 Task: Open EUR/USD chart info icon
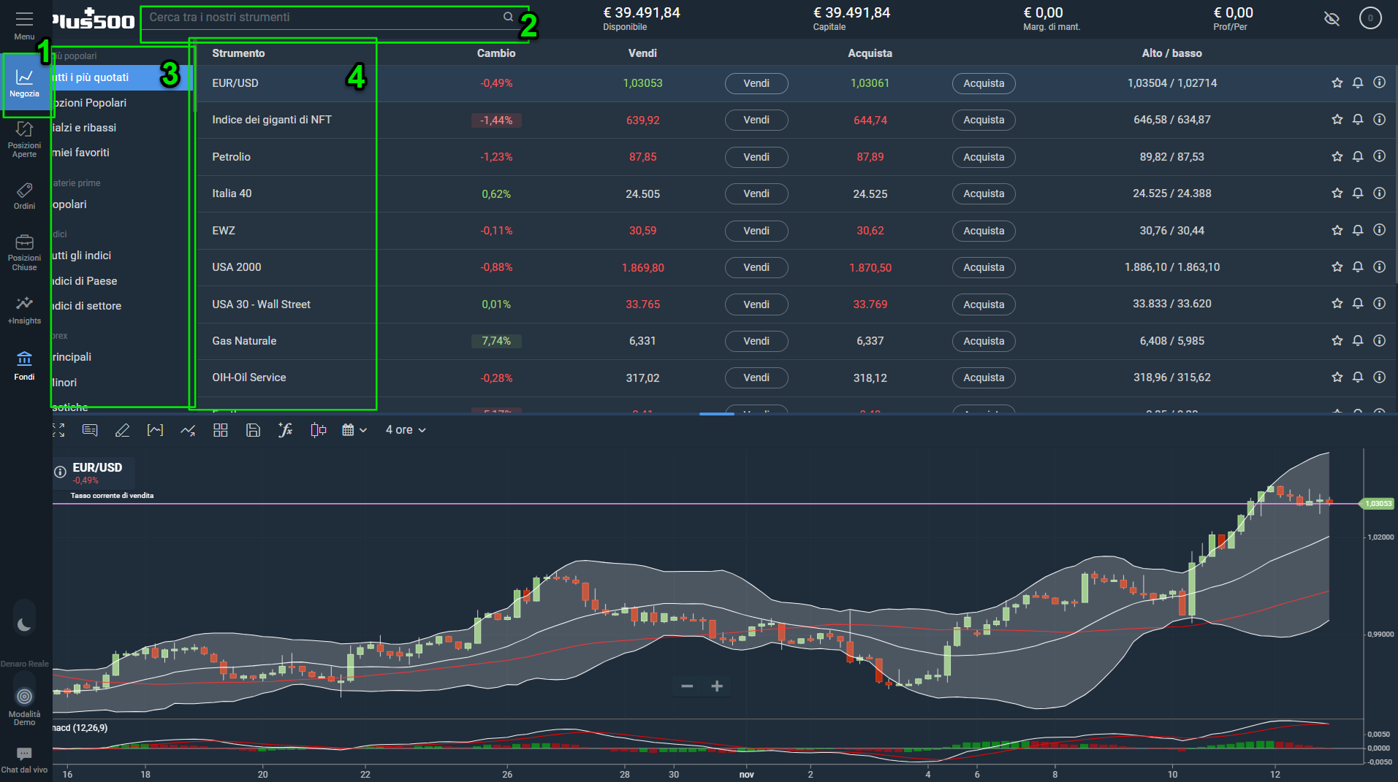tap(61, 472)
